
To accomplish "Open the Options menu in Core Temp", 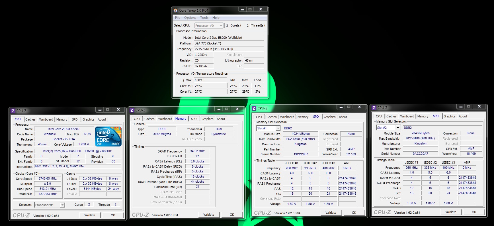I will pyautogui.click(x=190, y=18).
